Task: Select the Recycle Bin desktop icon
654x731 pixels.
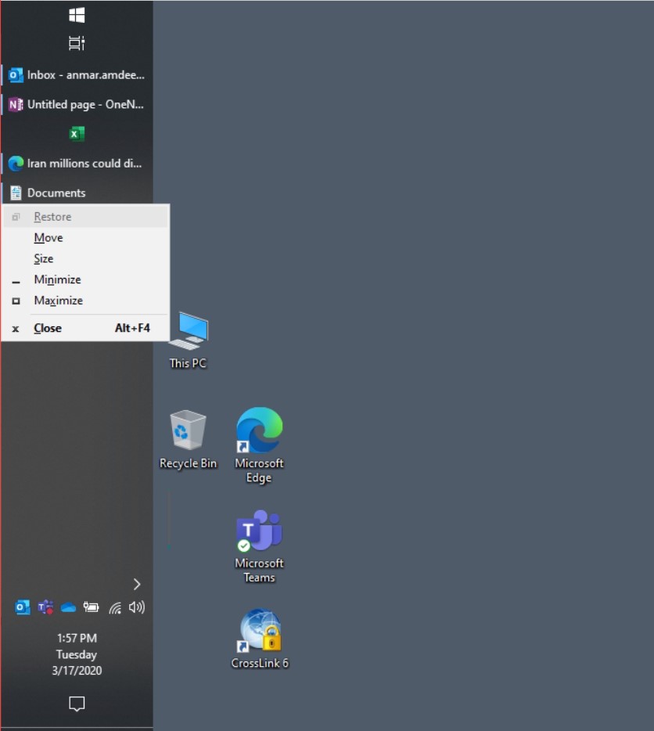Action: pos(188,439)
